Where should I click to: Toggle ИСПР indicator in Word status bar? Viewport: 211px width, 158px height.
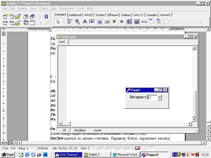tap(110, 148)
